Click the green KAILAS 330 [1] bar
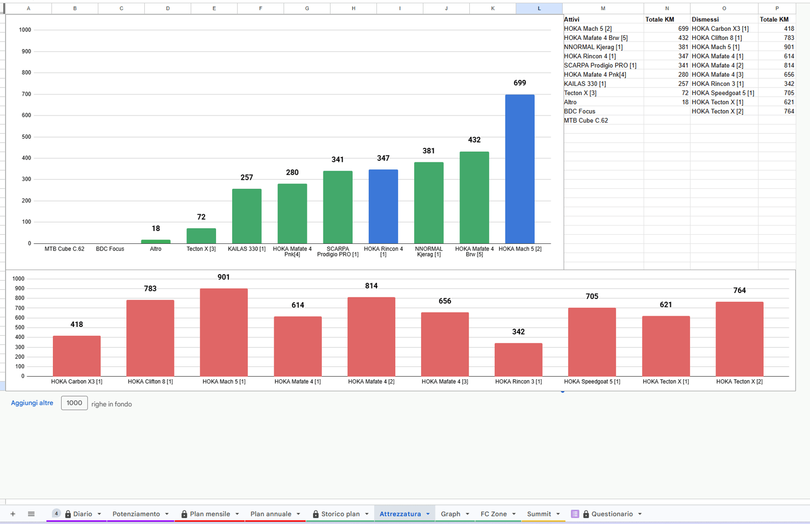The height and width of the screenshot is (524, 810). pyautogui.click(x=247, y=216)
